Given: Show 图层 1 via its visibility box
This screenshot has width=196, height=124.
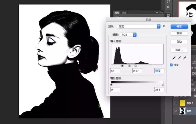Looking at the screenshot, I should (x=175, y=103).
